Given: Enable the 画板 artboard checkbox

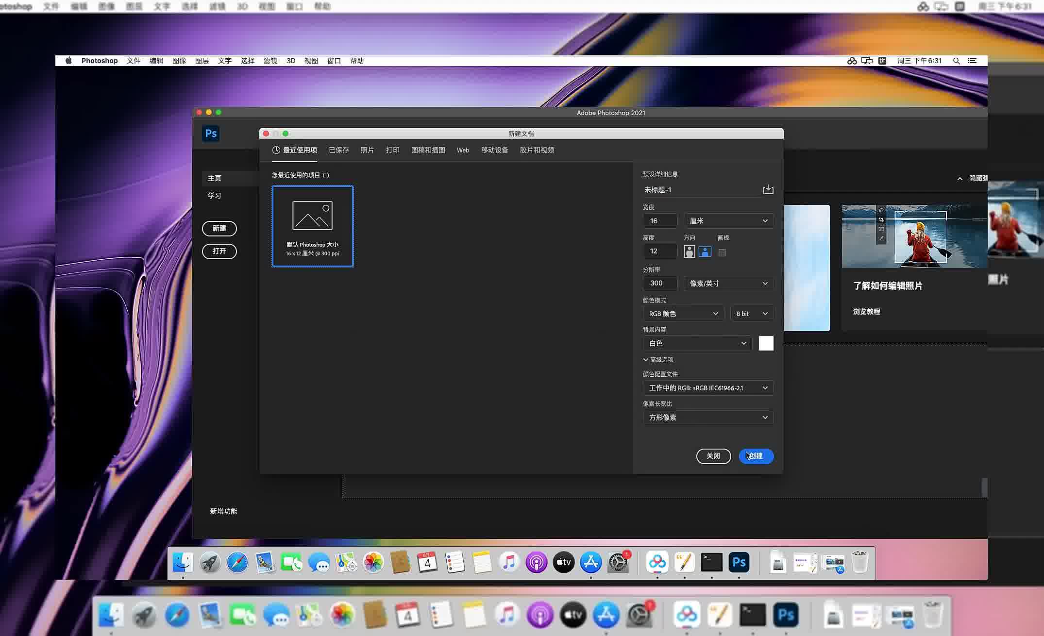Looking at the screenshot, I should click(x=722, y=252).
